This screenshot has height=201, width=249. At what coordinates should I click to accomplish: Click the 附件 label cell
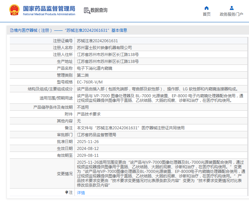click(42, 114)
